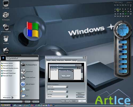Launch the Internet Explorer desktop icon
This screenshot has width=133, height=107.
point(6,51)
